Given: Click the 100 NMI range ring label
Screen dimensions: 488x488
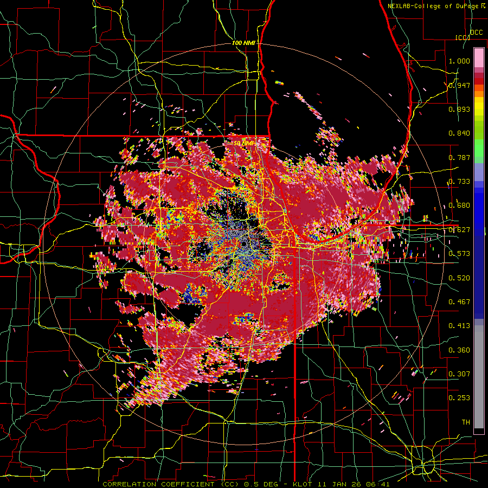Looking at the screenshot, I should (x=243, y=43).
